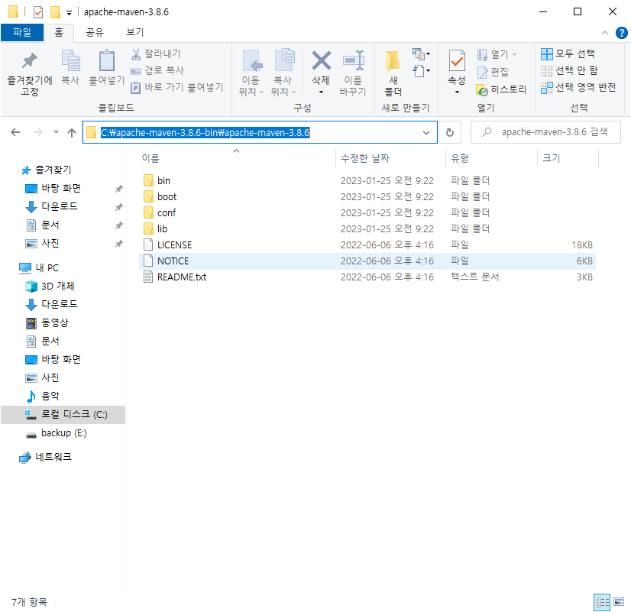Click Select none (선택 안 함)

569,71
